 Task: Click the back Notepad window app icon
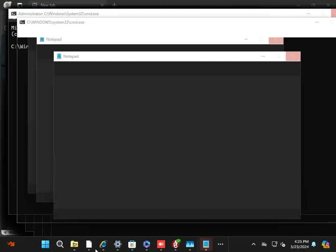42,39
